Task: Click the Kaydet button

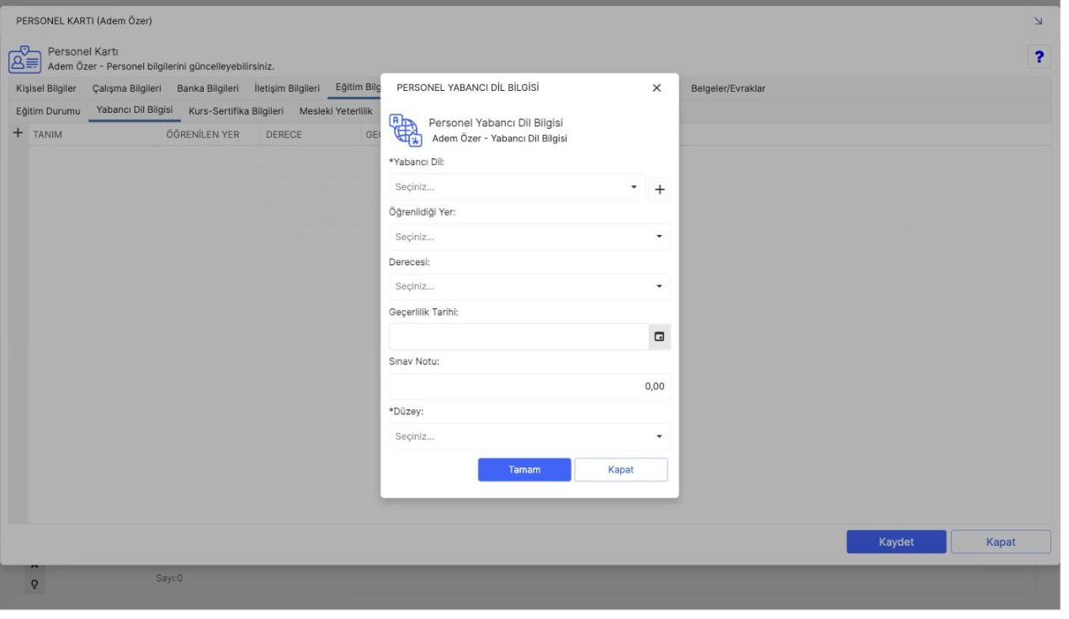Action: tap(896, 542)
